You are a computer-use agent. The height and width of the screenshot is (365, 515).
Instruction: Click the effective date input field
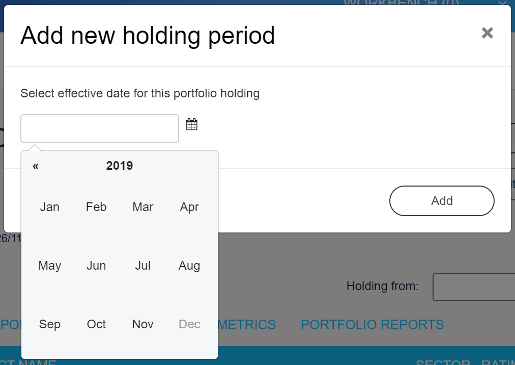coord(100,128)
